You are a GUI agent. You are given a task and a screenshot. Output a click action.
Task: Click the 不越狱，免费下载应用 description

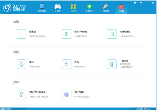coord(38,97)
